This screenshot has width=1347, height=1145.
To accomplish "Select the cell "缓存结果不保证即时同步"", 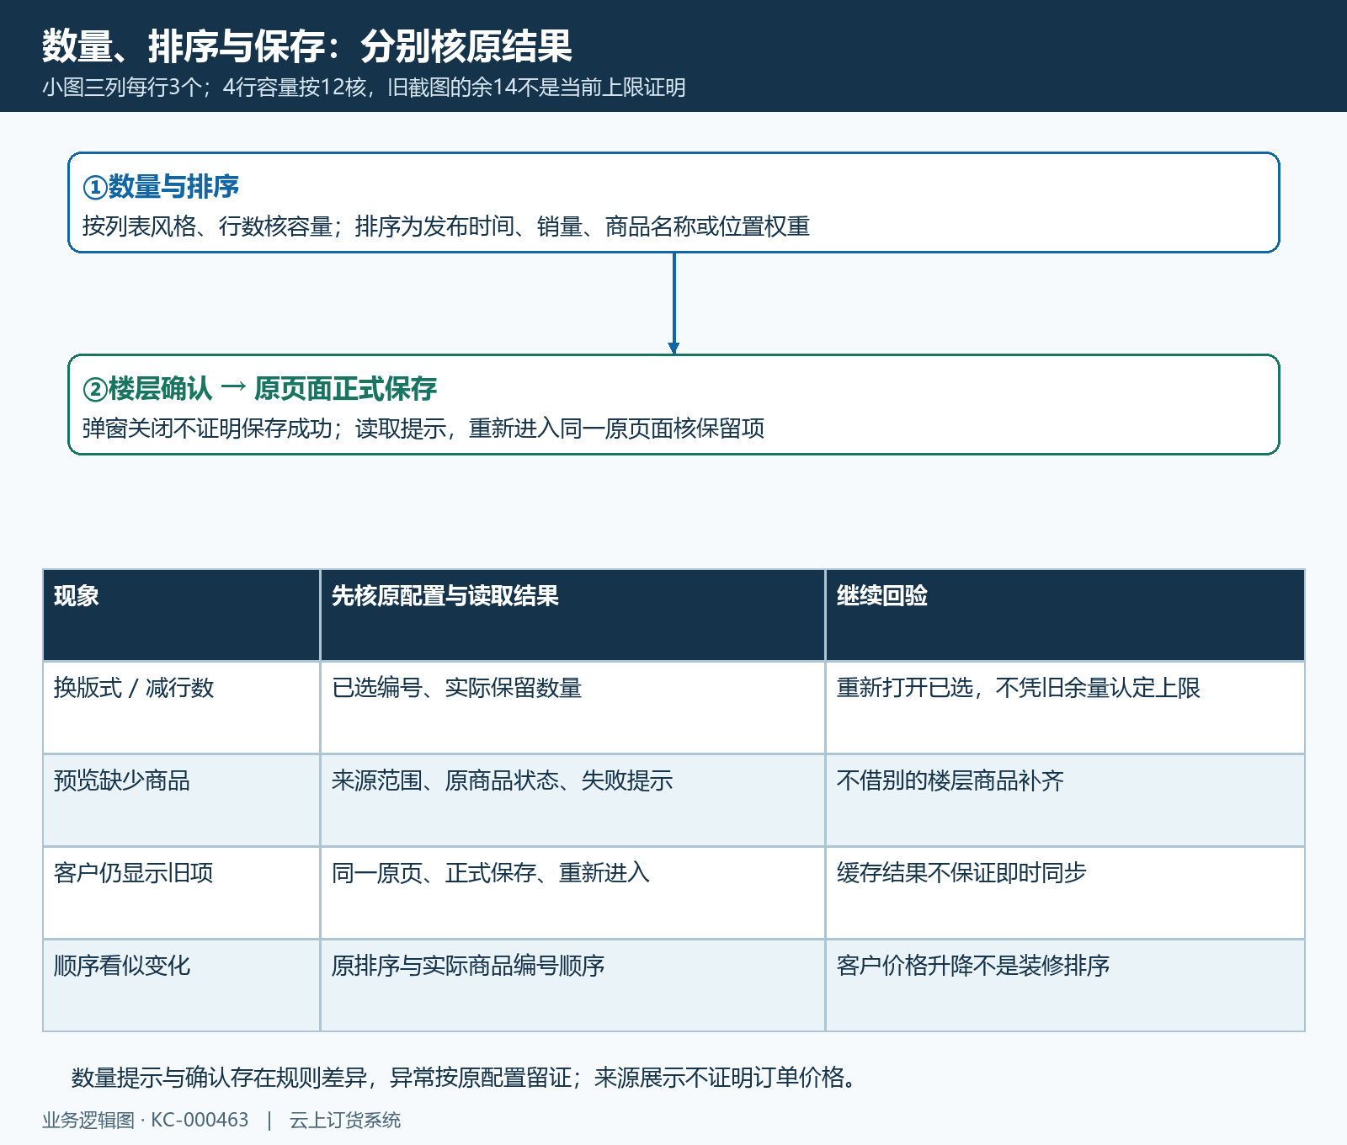I will (x=1065, y=893).
